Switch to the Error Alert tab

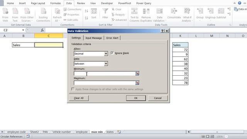(x=112, y=38)
